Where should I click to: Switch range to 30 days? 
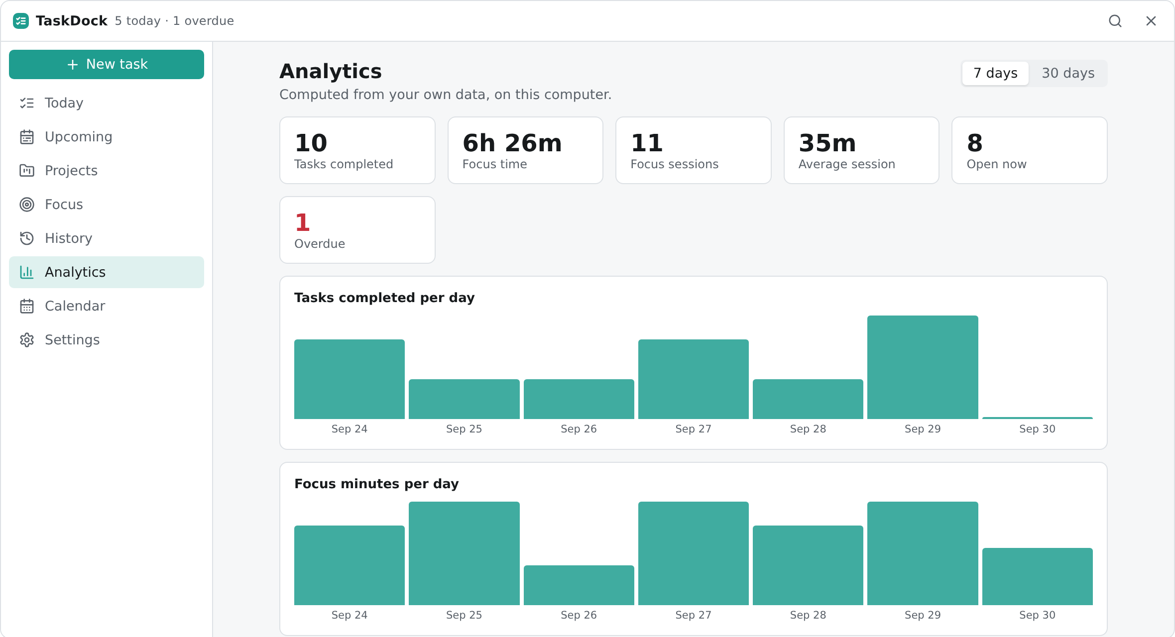(1068, 73)
